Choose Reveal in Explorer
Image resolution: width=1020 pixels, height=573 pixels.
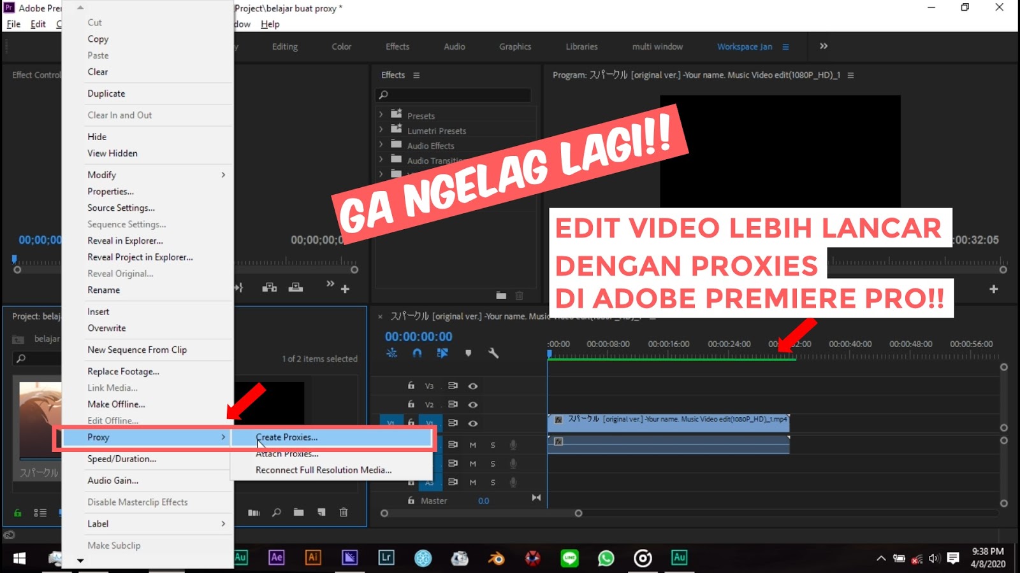point(148,241)
